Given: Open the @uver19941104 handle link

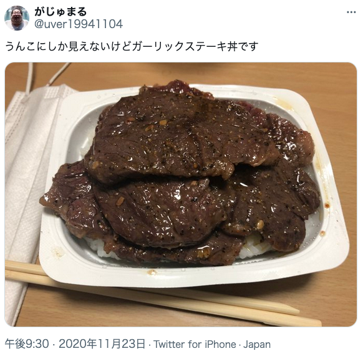Looking at the screenshot, I should tap(79, 24).
